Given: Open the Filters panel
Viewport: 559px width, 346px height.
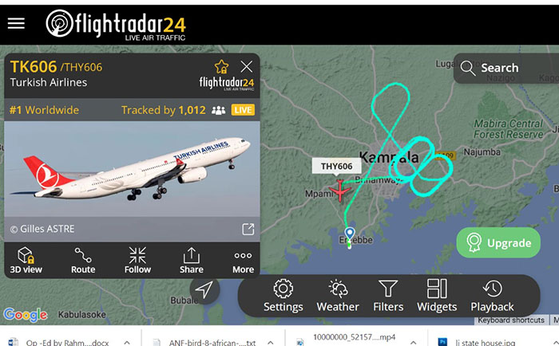Looking at the screenshot, I should pyautogui.click(x=388, y=296).
